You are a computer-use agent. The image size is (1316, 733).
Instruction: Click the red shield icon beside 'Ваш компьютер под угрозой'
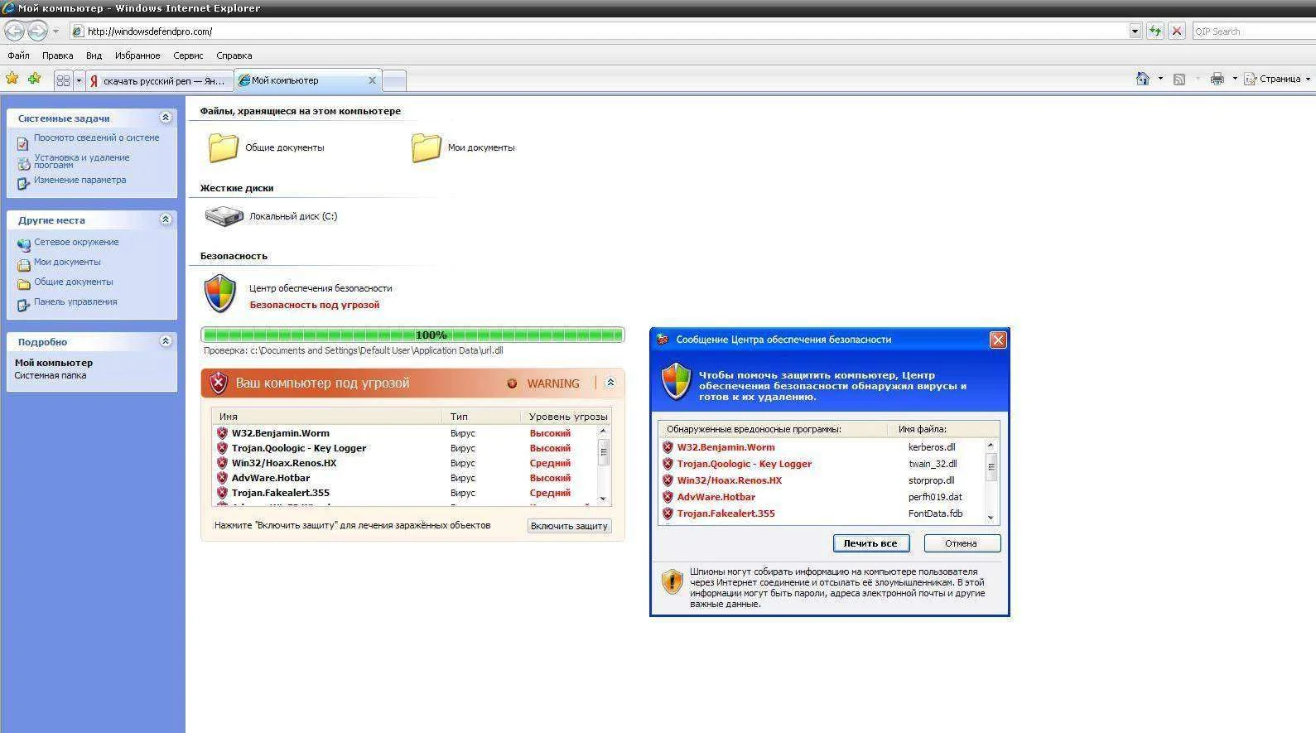pos(218,383)
